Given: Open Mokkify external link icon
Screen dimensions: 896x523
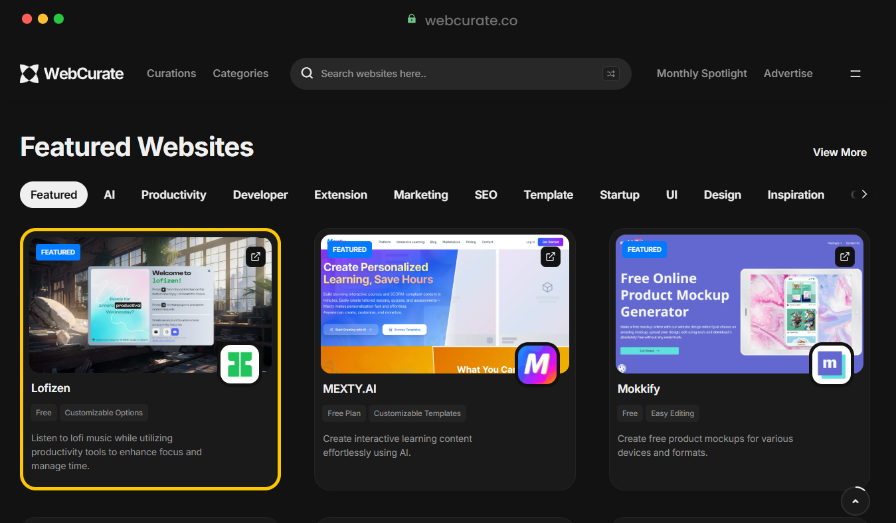Looking at the screenshot, I should tap(845, 257).
